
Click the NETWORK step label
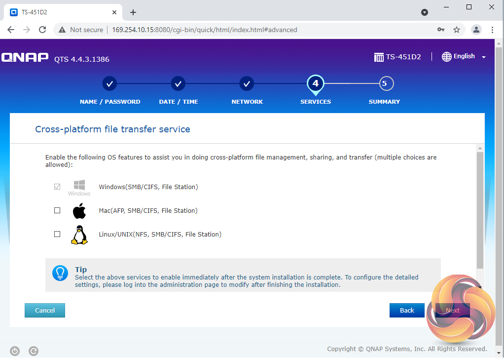coord(247,102)
